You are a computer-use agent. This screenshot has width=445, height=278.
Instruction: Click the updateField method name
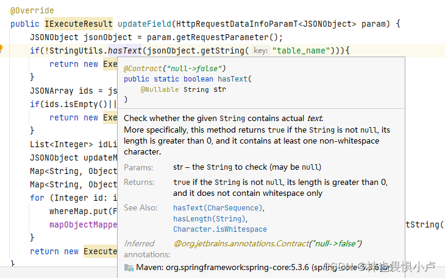click(144, 24)
